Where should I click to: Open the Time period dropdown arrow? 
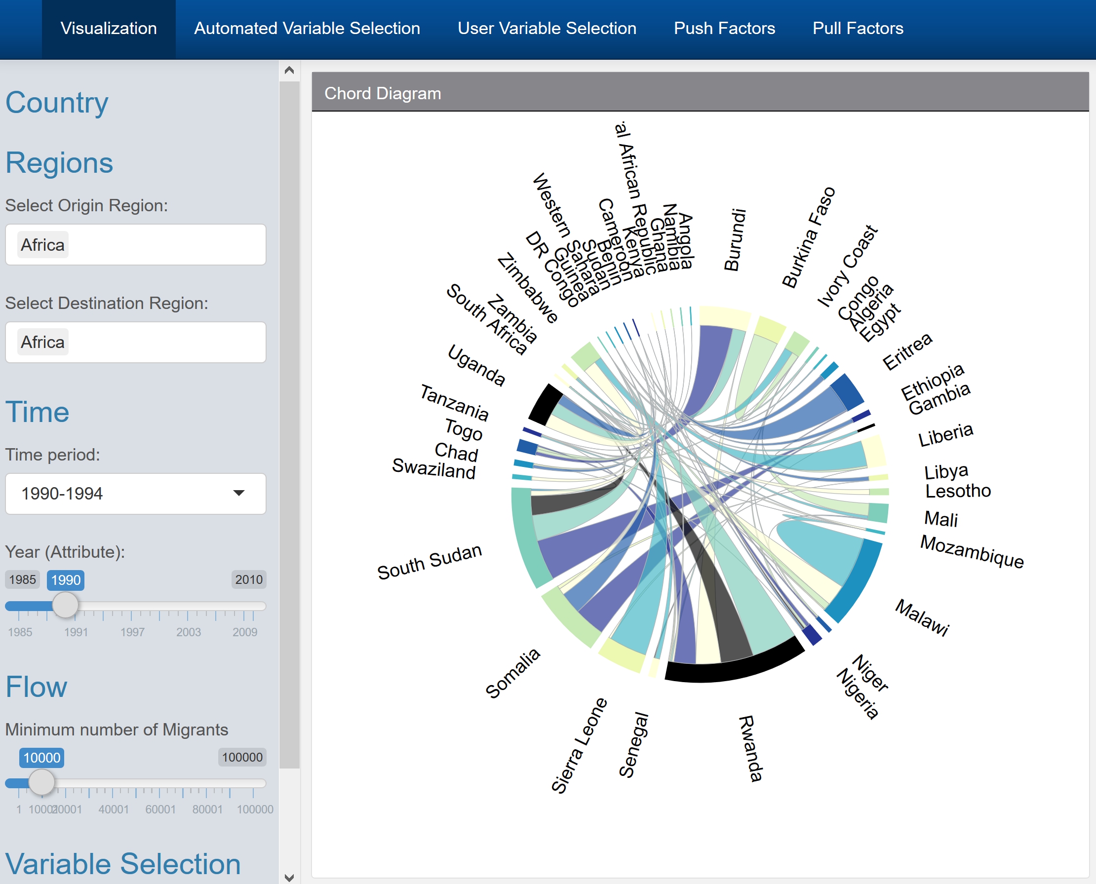pos(238,493)
